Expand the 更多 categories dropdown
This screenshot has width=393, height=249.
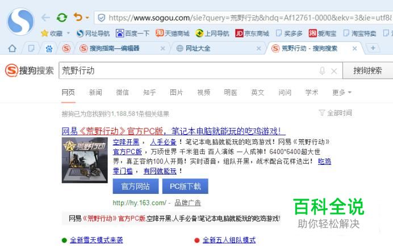pos(342,92)
